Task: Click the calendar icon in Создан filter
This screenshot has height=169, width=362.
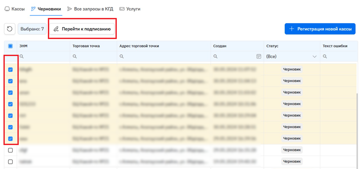Action: 259,57
